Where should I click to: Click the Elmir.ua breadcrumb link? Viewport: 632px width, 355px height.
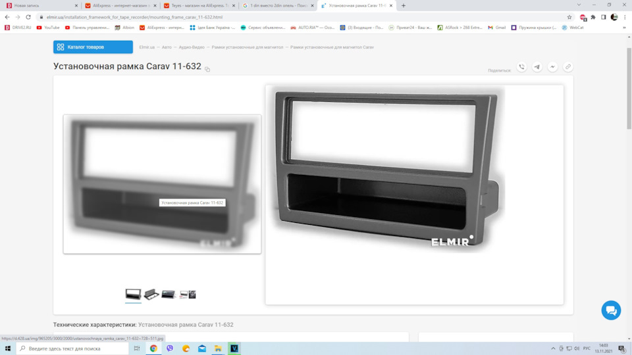point(147,47)
